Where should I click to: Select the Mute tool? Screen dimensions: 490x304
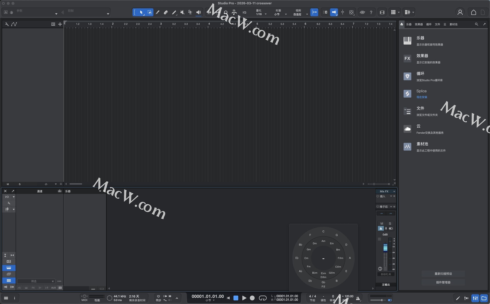point(182,12)
